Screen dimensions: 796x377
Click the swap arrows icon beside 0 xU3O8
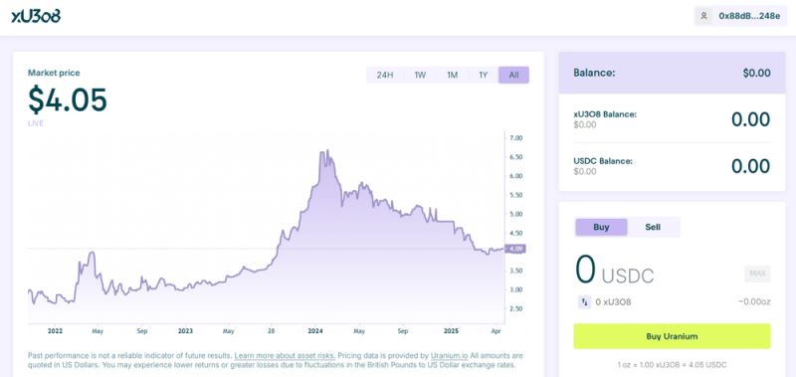pyautogui.click(x=584, y=302)
